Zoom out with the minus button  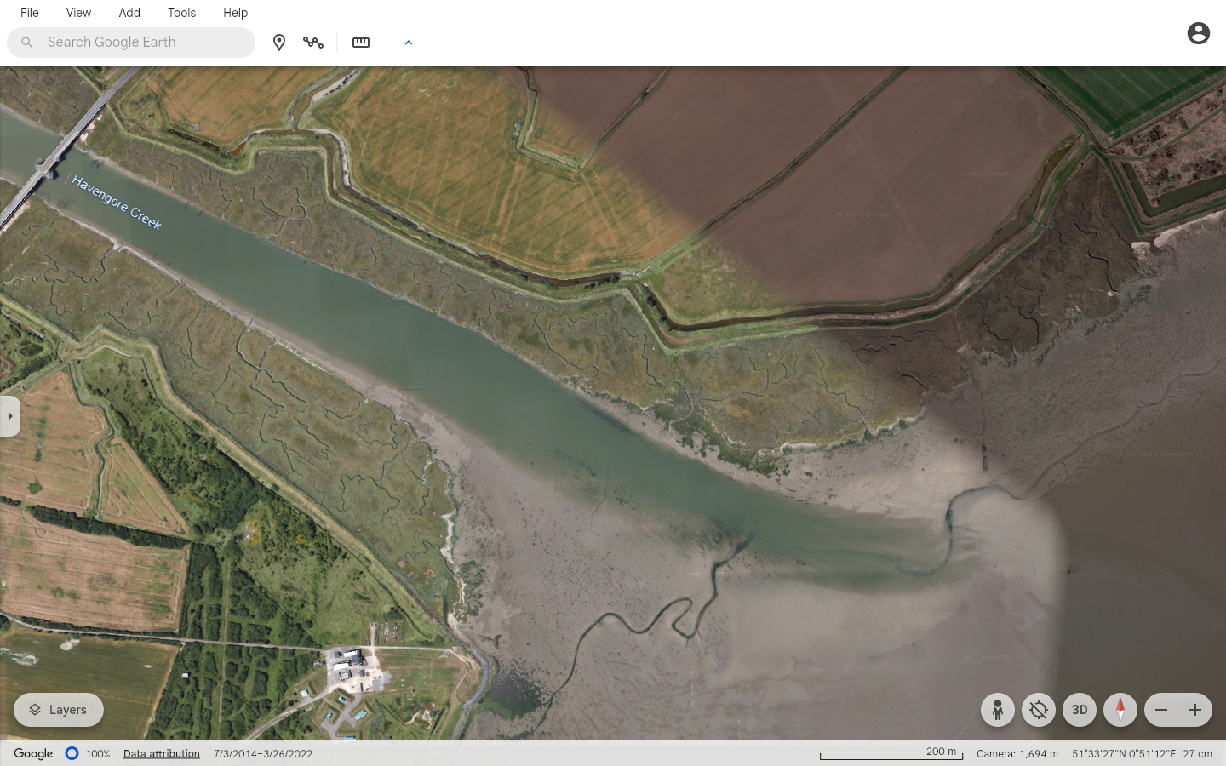pyautogui.click(x=1161, y=710)
